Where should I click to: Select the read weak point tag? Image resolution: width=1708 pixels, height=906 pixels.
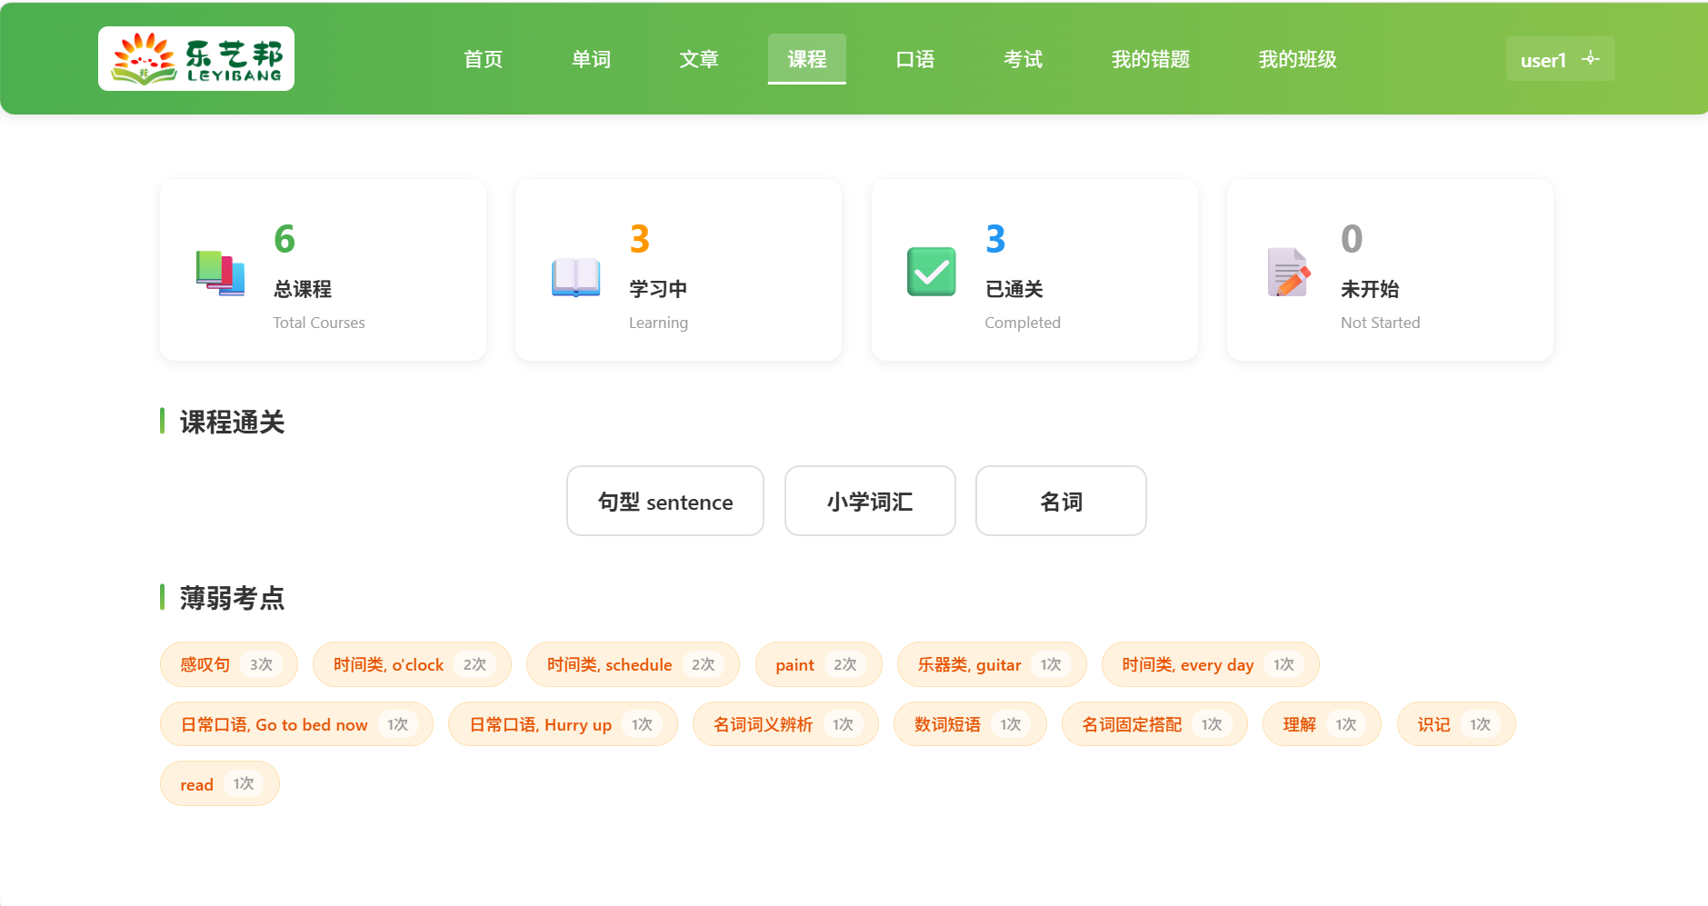[219, 783]
